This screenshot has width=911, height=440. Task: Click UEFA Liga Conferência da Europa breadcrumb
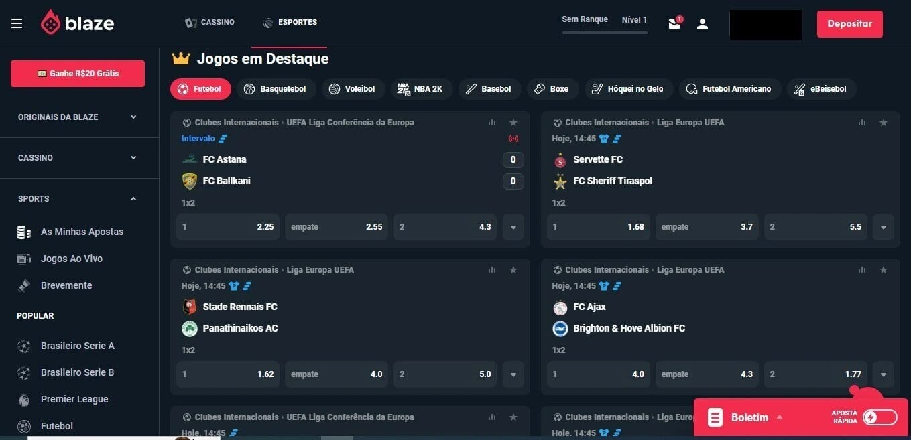350,123
